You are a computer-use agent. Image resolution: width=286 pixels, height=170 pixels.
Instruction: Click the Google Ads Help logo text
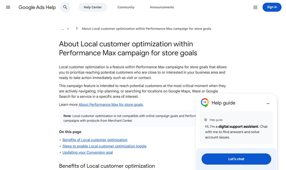pyautogui.click(x=37, y=7)
